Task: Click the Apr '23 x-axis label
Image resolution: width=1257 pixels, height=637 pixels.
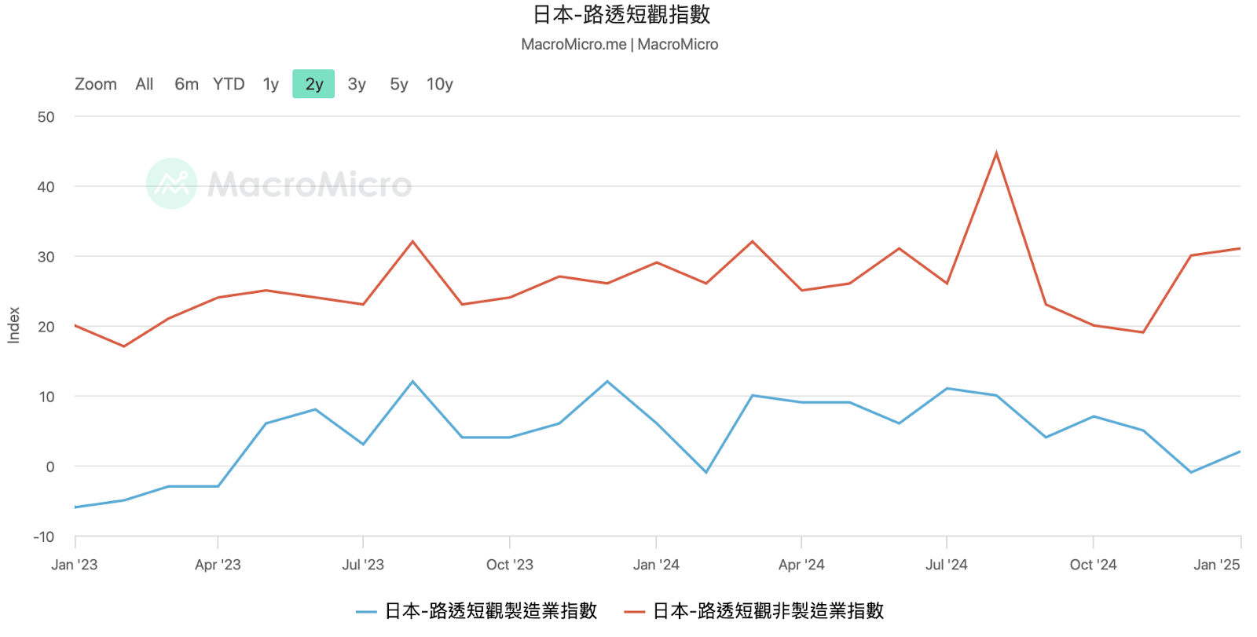Action: click(x=218, y=565)
